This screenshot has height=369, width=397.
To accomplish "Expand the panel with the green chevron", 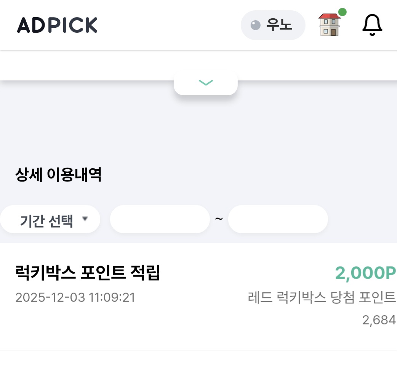I will tap(206, 83).
